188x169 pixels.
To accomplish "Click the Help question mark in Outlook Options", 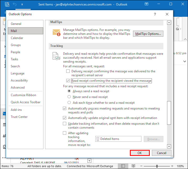I will pos(155,14).
